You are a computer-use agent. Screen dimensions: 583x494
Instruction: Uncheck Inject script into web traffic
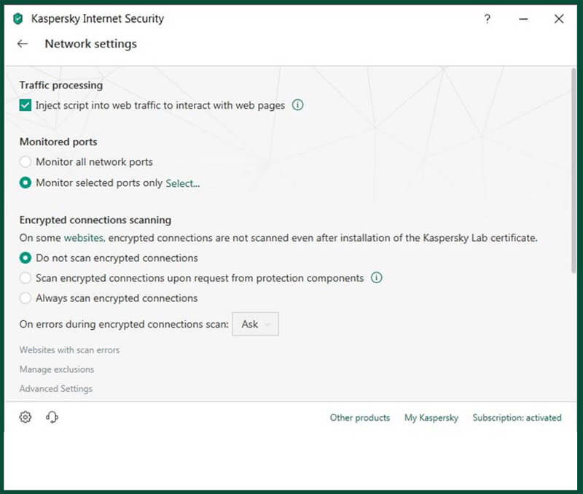point(26,105)
